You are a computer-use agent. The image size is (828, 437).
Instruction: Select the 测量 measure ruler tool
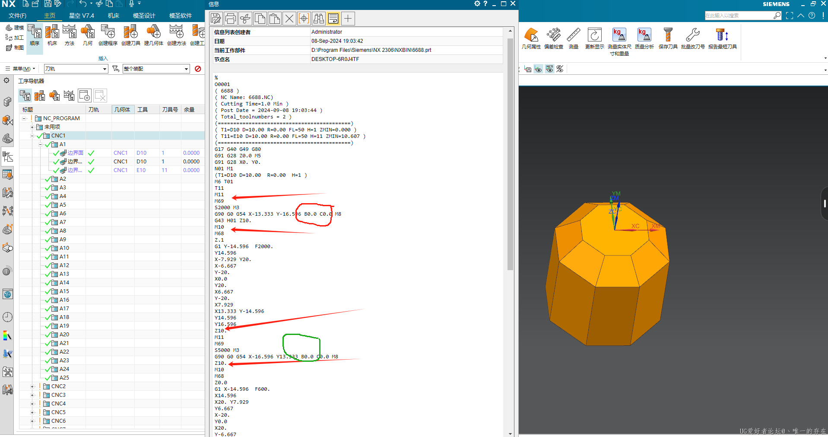tap(574, 38)
